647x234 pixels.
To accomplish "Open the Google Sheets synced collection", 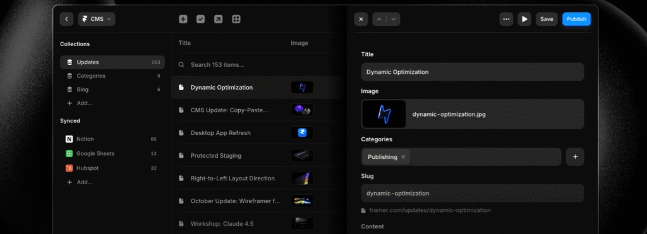I will click(112, 153).
